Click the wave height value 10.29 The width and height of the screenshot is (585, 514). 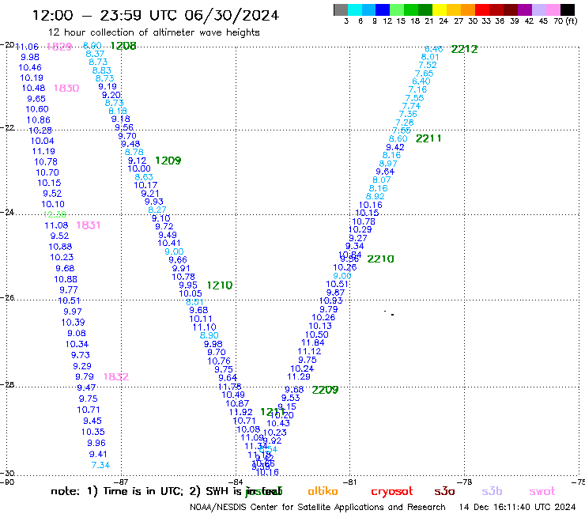(360, 229)
